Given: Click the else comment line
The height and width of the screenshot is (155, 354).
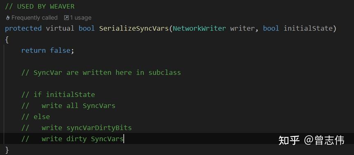Looking at the screenshot, I should point(36,117).
